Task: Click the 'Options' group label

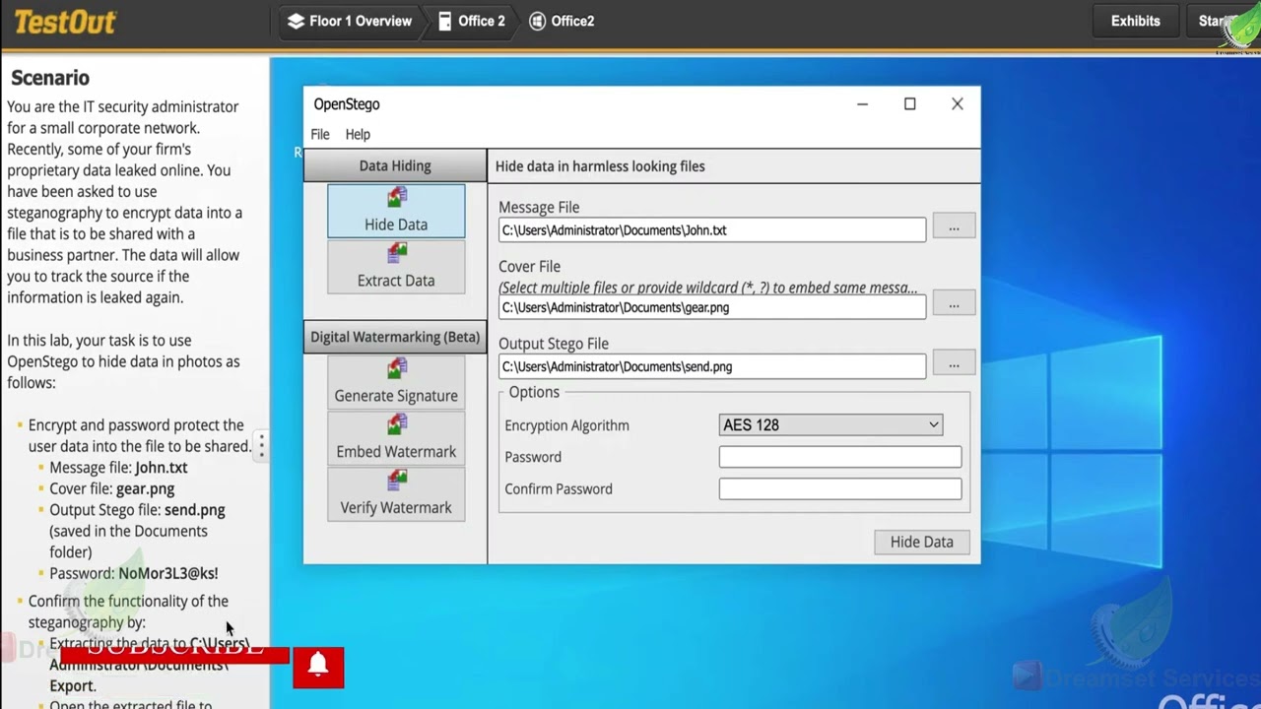Action: point(534,392)
